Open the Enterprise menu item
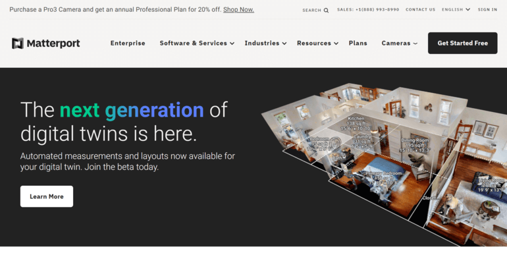Screen dimensions: 507x255 tap(128, 43)
